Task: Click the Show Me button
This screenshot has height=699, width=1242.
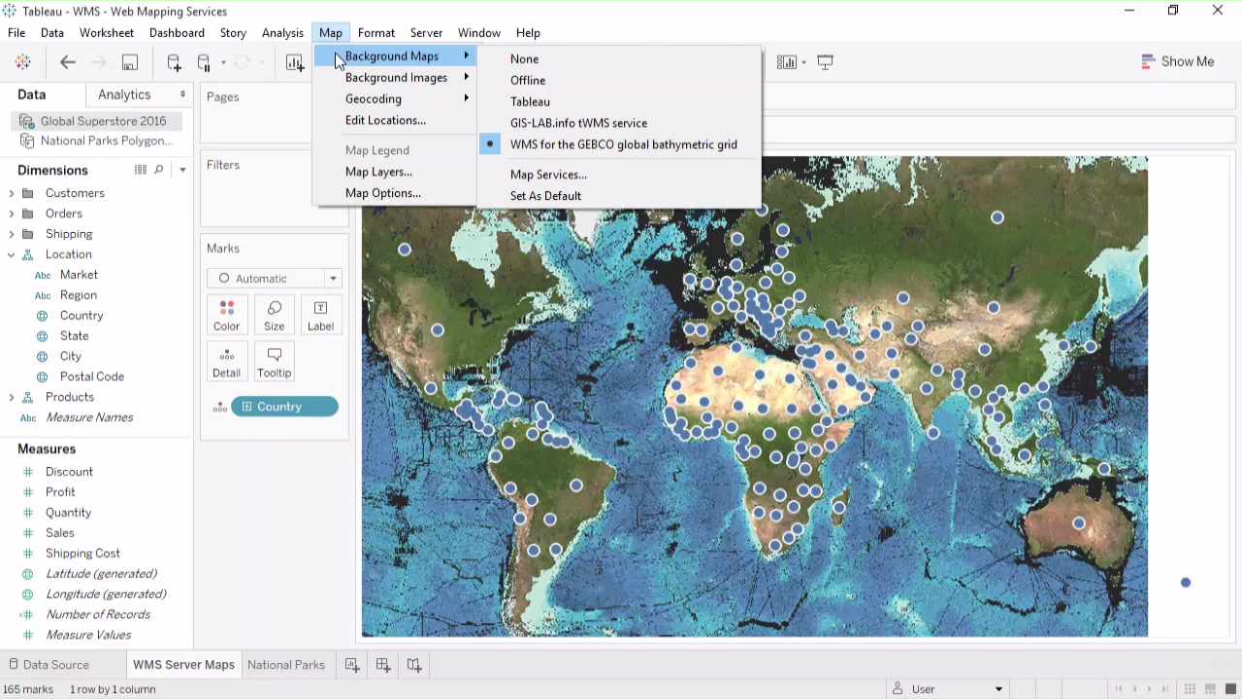Action: click(1178, 61)
